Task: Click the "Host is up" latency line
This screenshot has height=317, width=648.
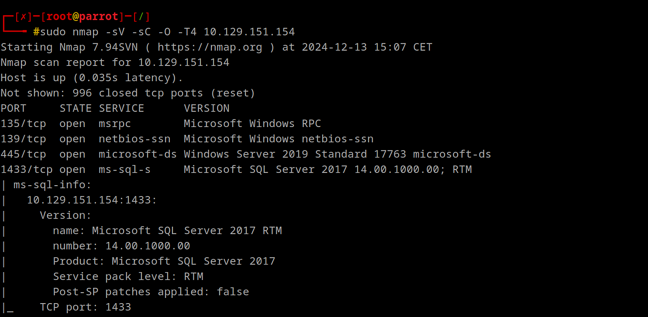Action: [92, 78]
